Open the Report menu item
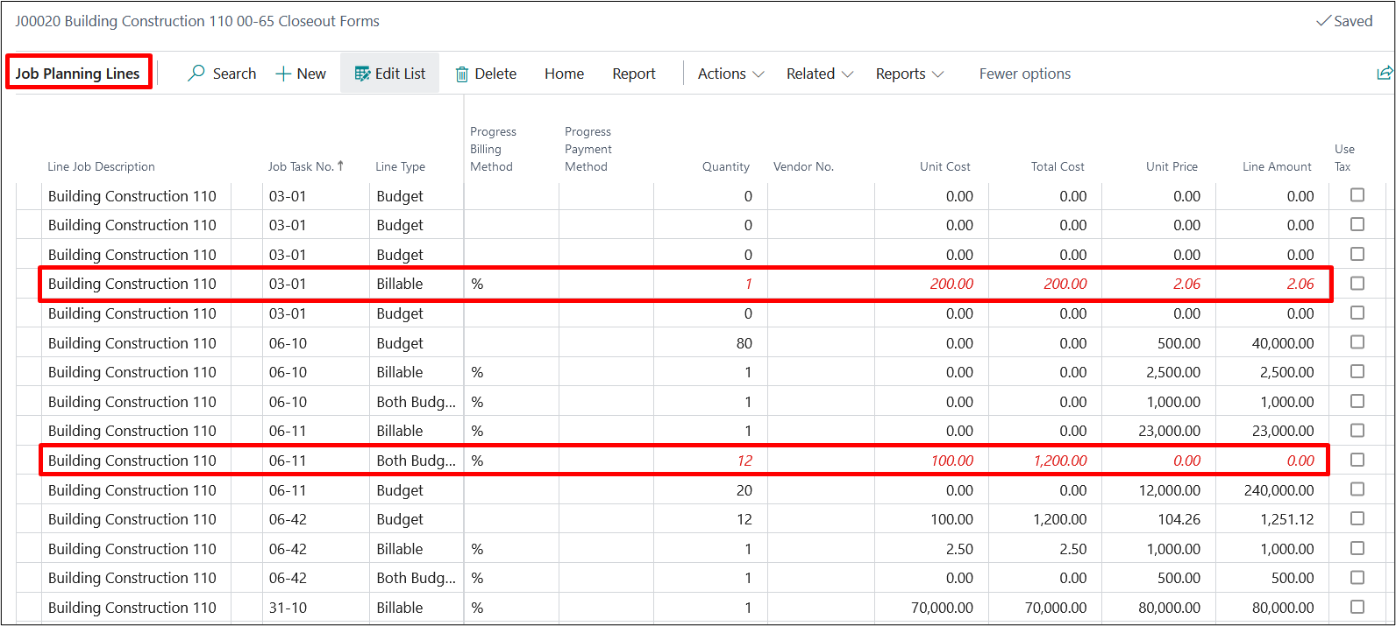The width and height of the screenshot is (1396, 626). [x=633, y=74]
